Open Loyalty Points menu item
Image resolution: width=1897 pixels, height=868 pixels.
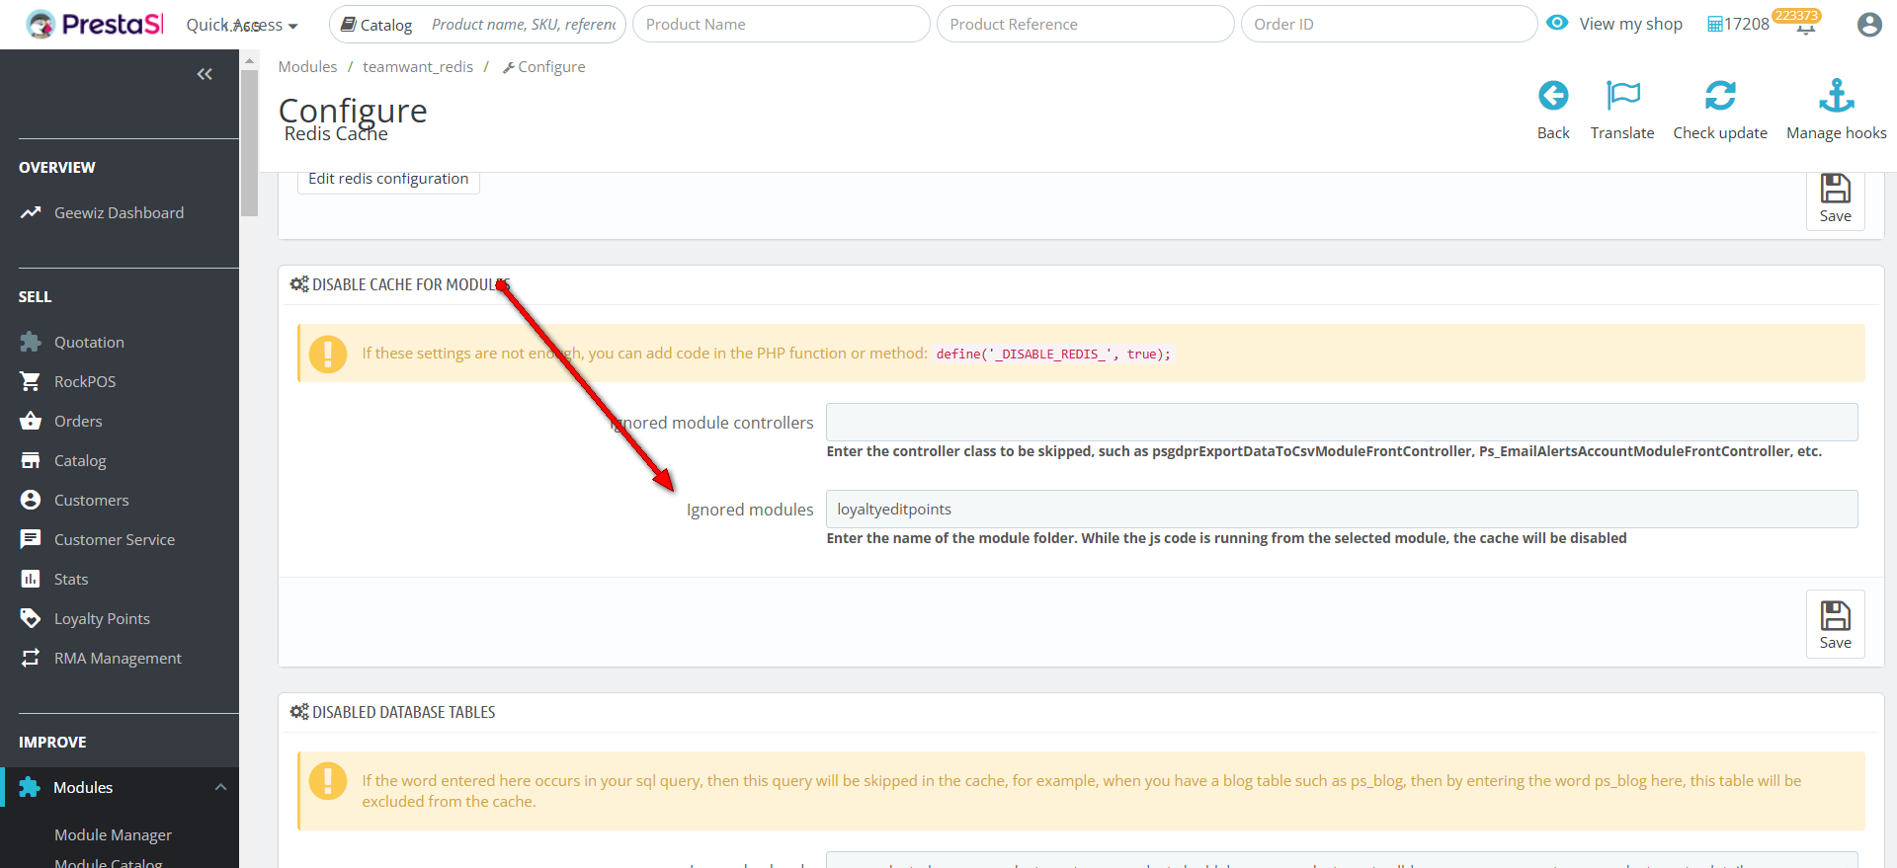[x=102, y=618]
